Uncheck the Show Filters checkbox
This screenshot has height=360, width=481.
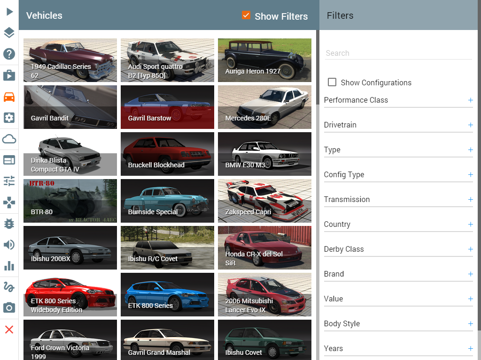(x=246, y=15)
